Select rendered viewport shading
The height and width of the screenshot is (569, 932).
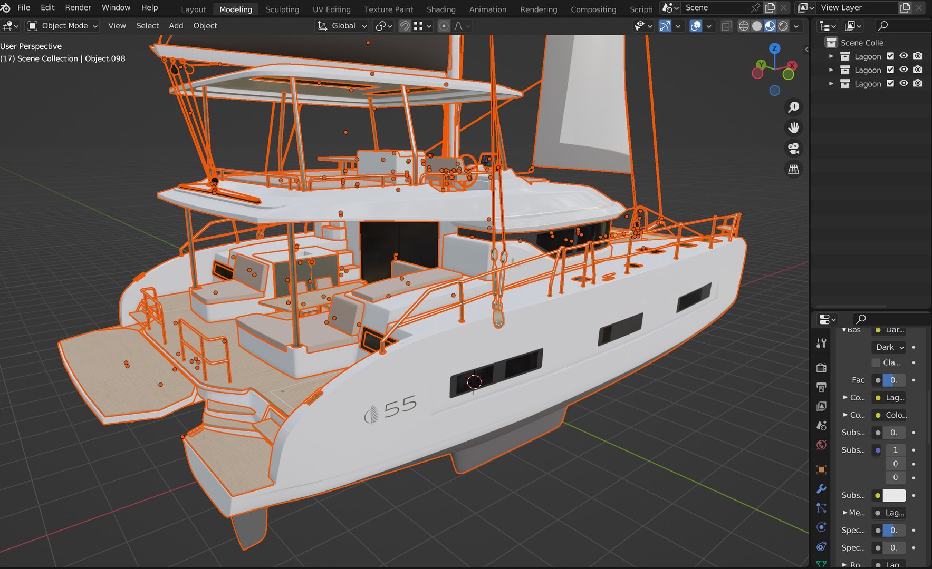783,26
